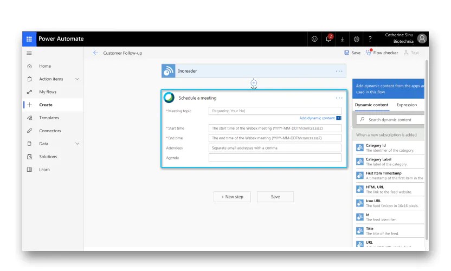This screenshot has width=451, height=271.
Task: Open Templates in sidebar
Action: (x=49, y=118)
